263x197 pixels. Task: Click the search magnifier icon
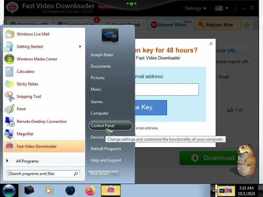pos(76,174)
